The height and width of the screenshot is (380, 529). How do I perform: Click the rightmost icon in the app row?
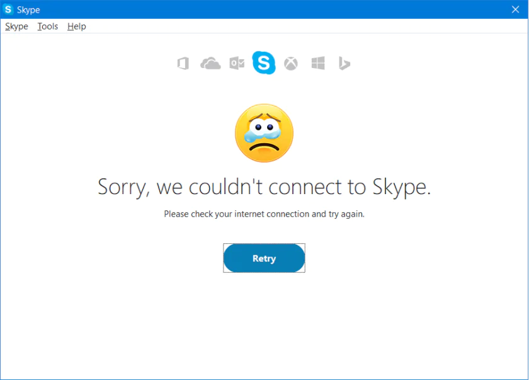pos(344,63)
